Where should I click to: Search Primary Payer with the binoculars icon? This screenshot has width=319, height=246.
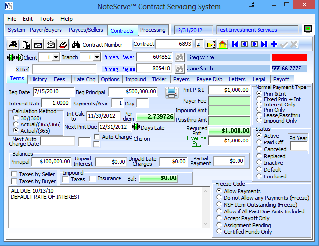(x=179, y=57)
